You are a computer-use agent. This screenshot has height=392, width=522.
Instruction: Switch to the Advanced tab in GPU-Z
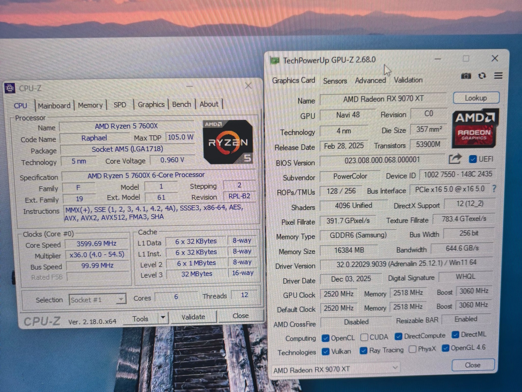[370, 80]
